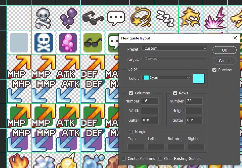This screenshot has width=242, height=168.
Task: Click the purple-background ATK down-arrow sprite
Action: click(68, 140)
